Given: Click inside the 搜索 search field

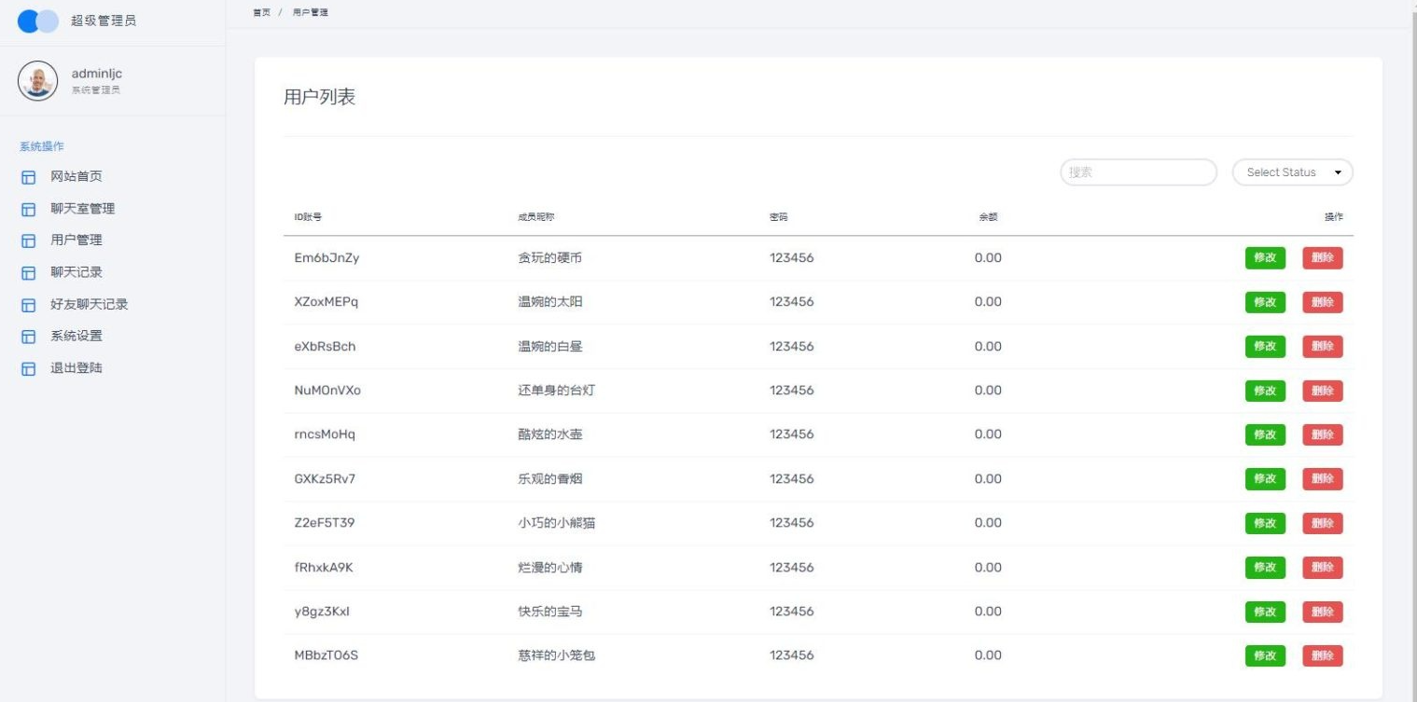Looking at the screenshot, I should (x=1138, y=172).
